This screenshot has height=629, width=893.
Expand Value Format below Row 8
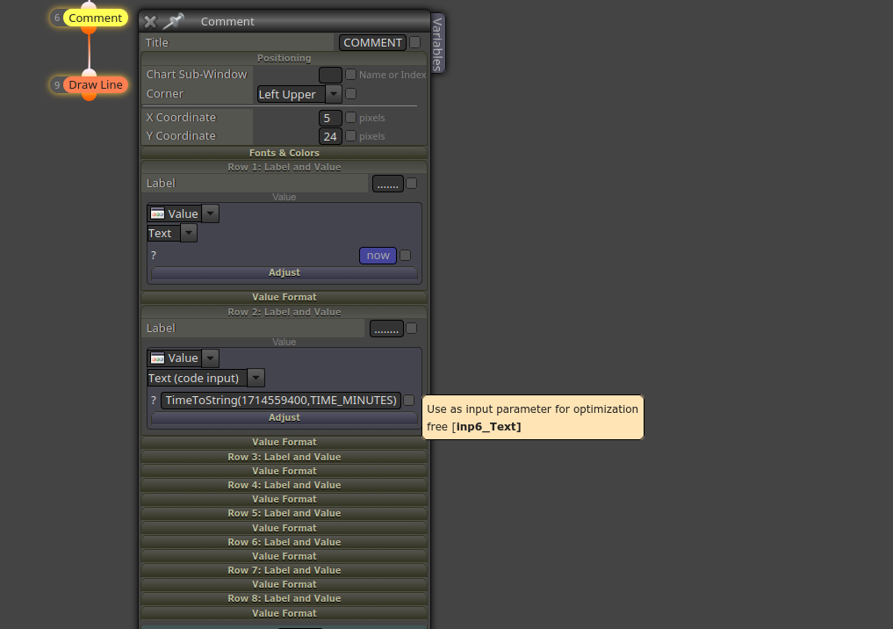point(284,613)
